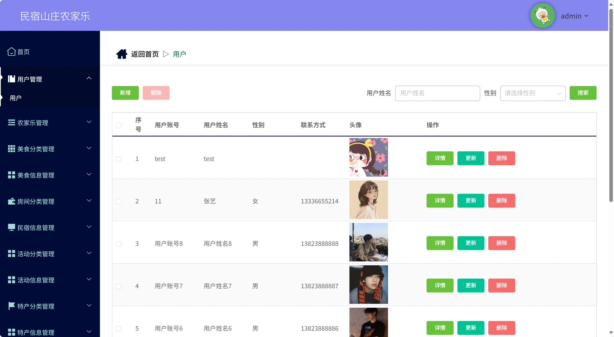614x337 pixels.
Task: Click the 农家乐管理 list icon
Action: 12,122
